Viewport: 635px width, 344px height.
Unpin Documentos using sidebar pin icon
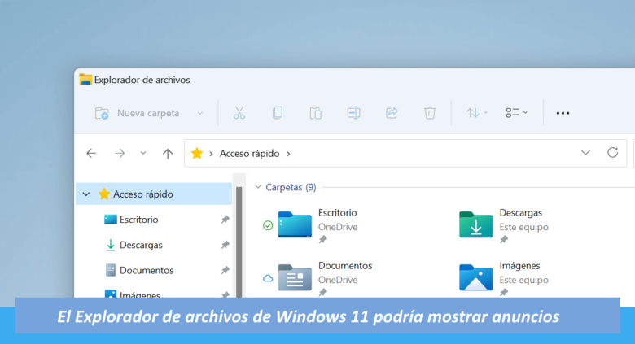[x=225, y=270]
